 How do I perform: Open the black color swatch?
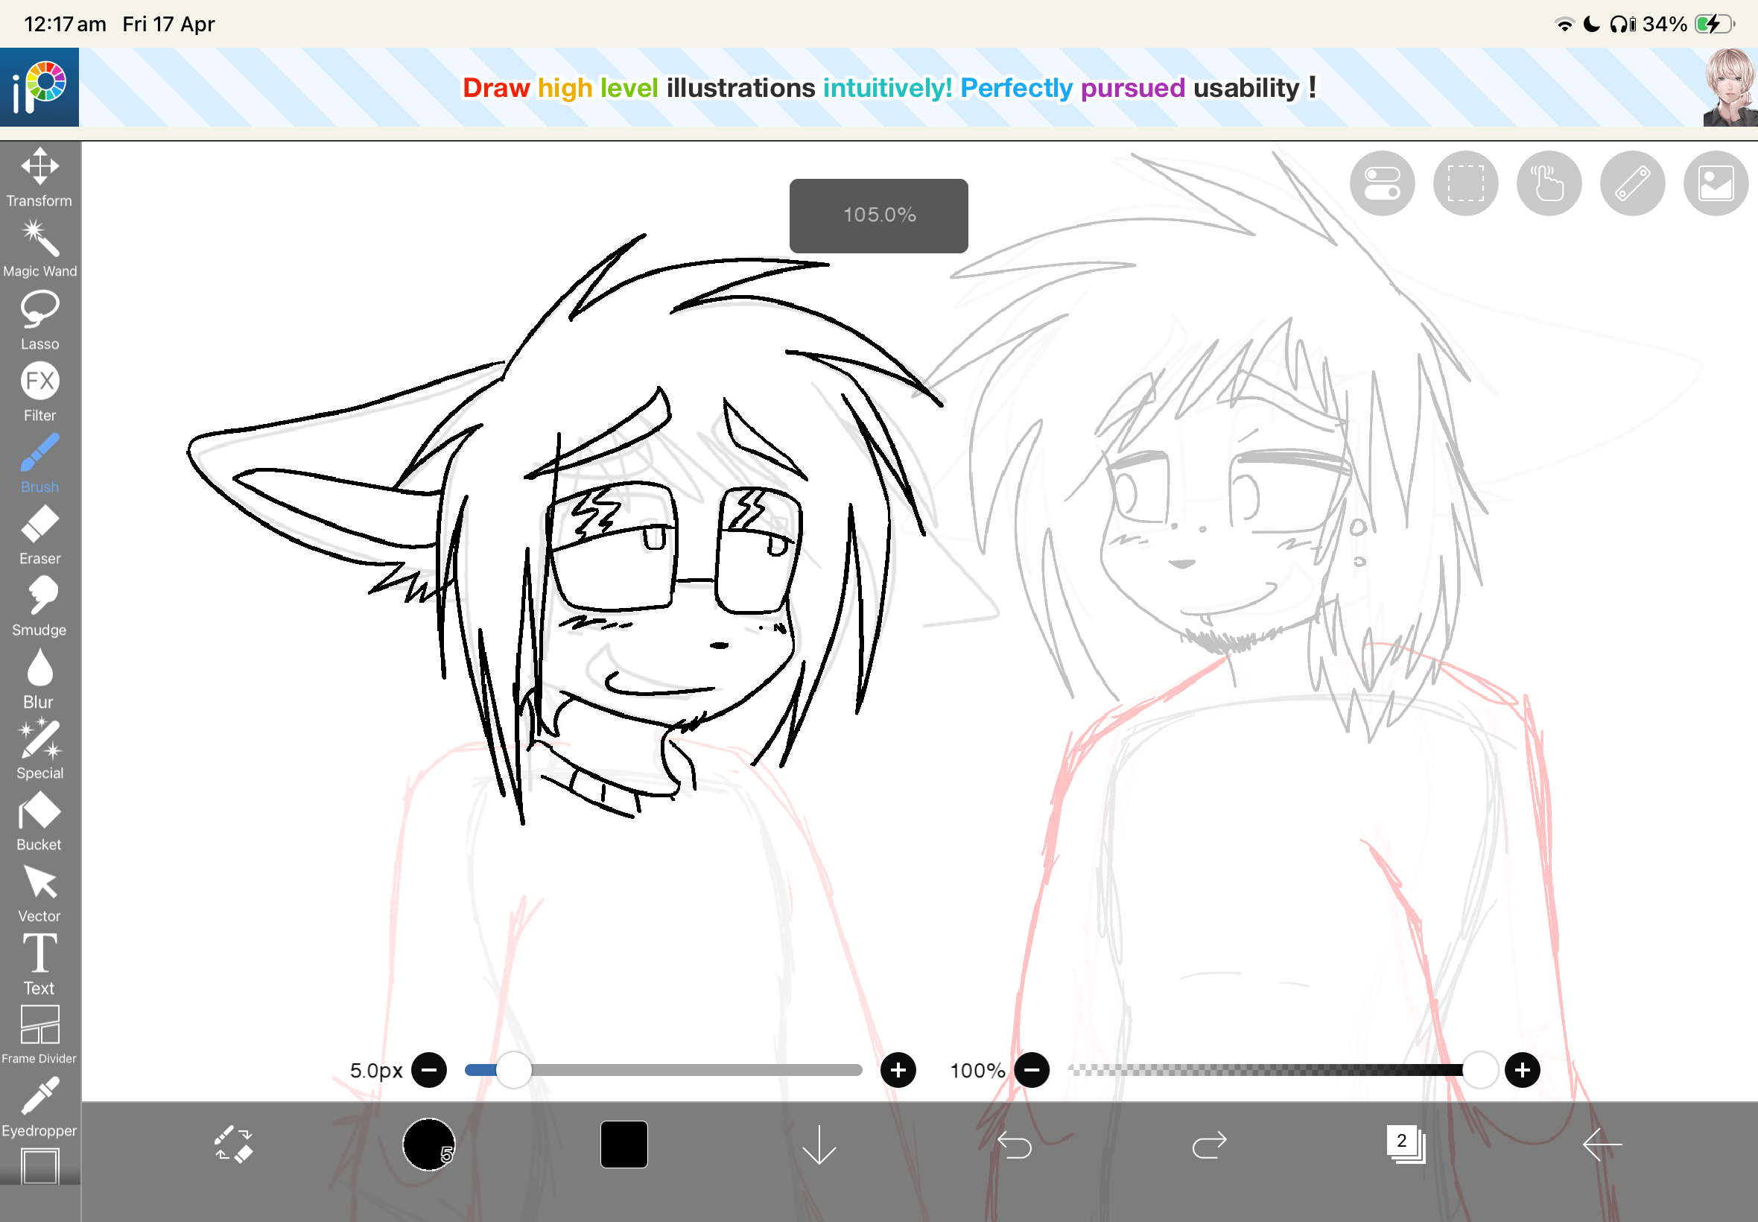[x=623, y=1145]
